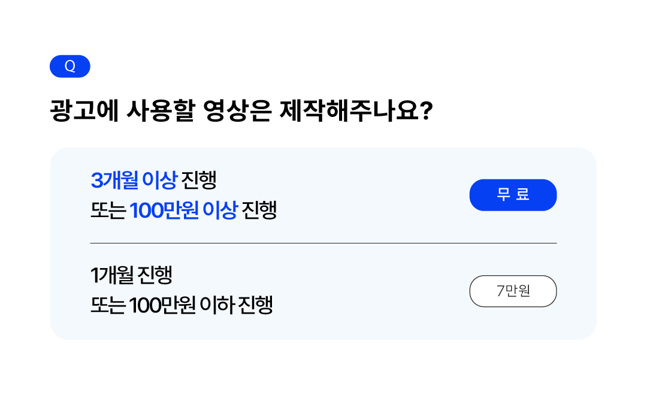Click the blue 3개월 이상 text
Image resolution: width=647 pixels, height=397 pixels.
tap(134, 179)
